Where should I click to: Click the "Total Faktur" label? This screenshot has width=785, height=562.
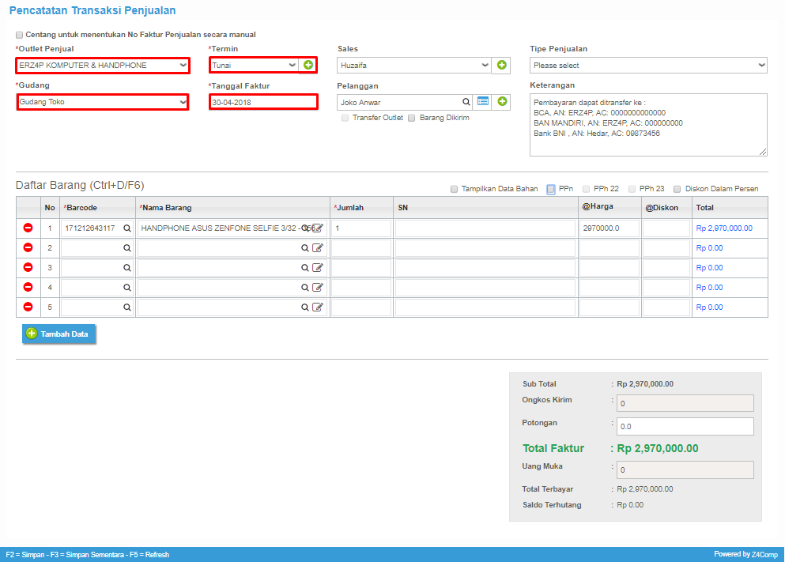[x=553, y=448]
